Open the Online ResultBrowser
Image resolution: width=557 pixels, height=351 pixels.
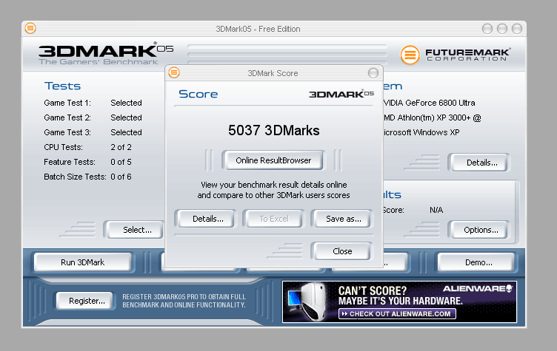273,160
